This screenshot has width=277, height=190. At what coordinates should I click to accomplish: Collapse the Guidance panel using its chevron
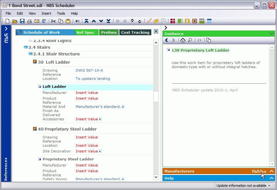click(x=271, y=33)
